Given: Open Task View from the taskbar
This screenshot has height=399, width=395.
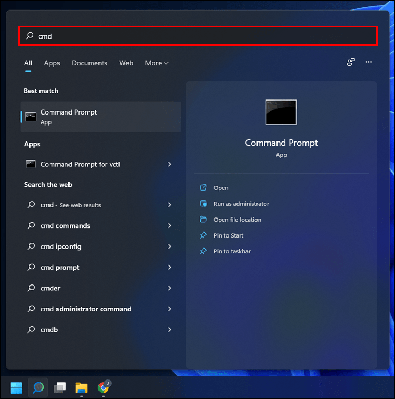Looking at the screenshot, I should pos(60,388).
